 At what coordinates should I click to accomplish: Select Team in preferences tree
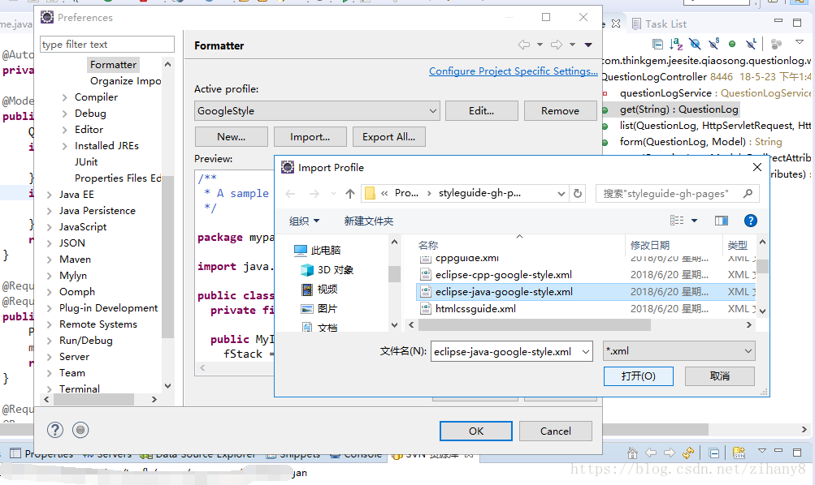[x=72, y=373]
